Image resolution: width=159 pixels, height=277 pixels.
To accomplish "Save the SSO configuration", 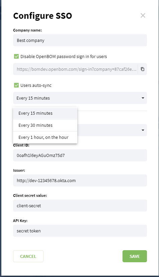I will [135, 256].
